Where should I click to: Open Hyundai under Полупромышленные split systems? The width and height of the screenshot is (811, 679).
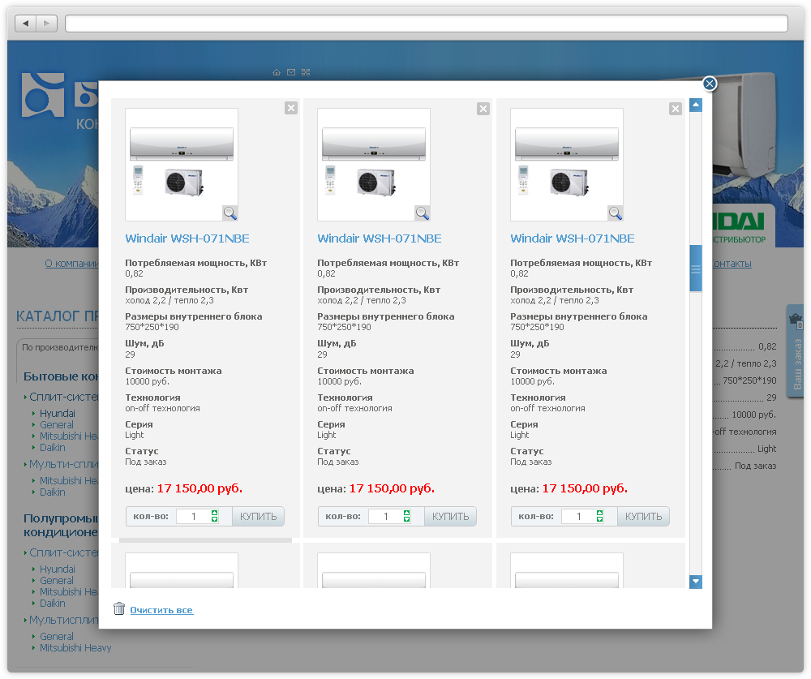click(x=58, y=569)
